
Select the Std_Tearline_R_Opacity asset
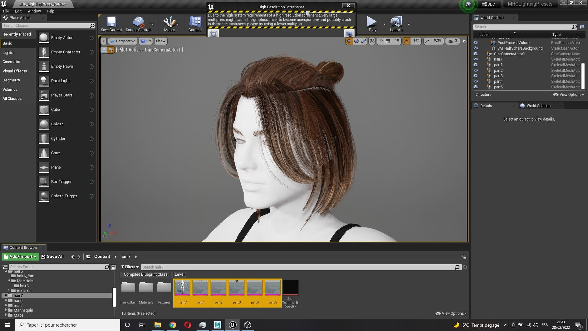pyautogui.click(x=290, y=293)
